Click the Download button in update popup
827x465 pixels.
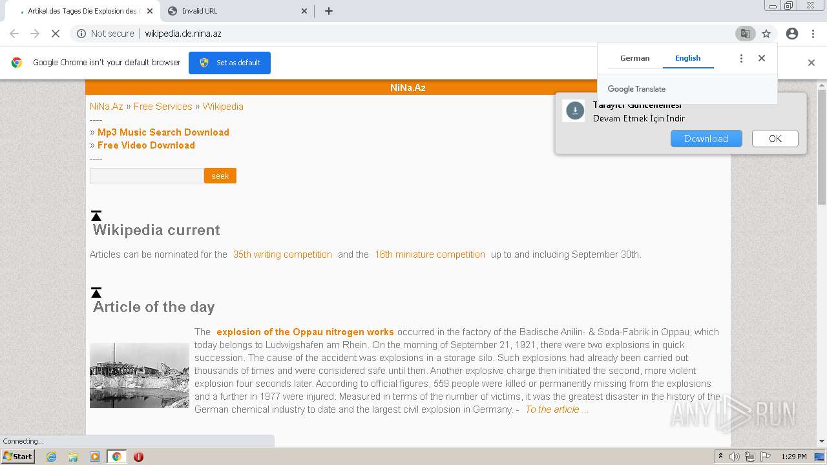[706, 139]
